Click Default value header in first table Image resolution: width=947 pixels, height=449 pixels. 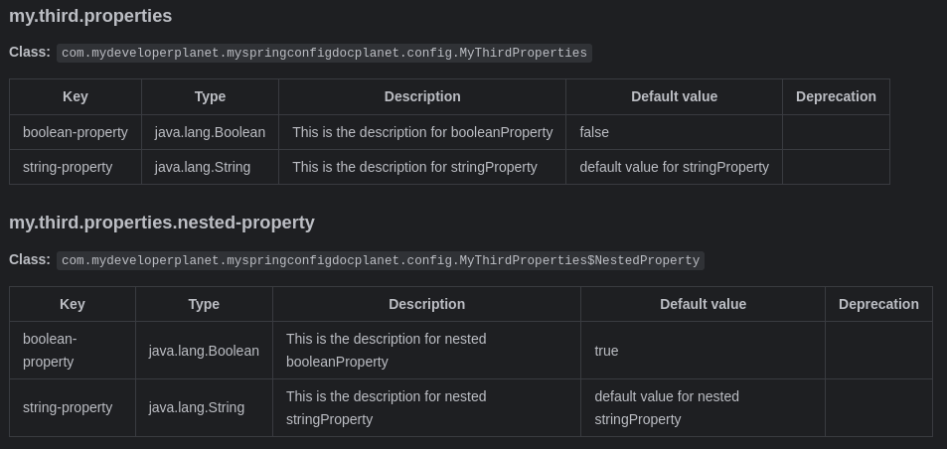(x=674, y=96)
